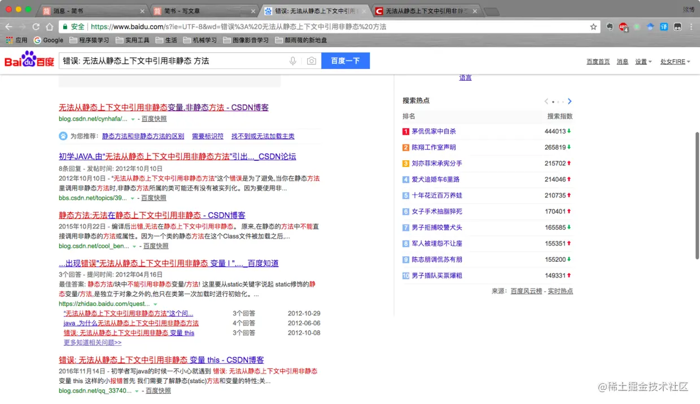Open 百度快照 for cynhafa result
The width and height of the screenshot is (700, 404).
tap(154, 119)
